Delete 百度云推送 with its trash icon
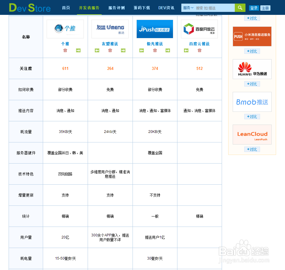 pos(199,51)
